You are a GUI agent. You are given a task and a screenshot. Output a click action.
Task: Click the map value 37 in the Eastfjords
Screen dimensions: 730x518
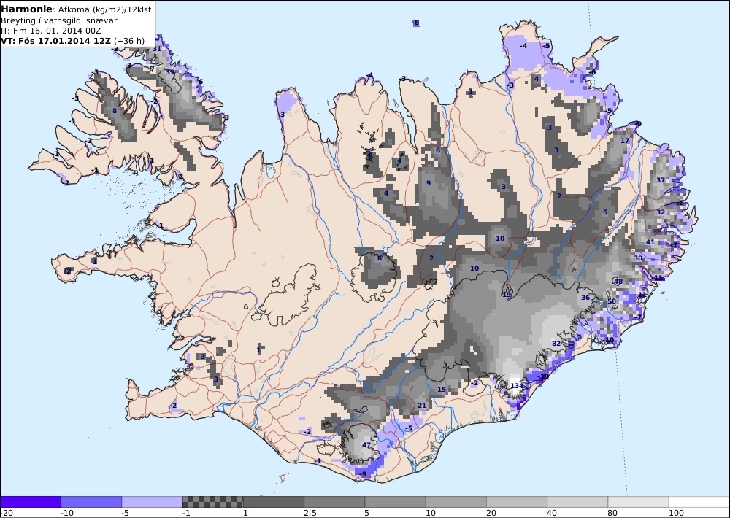click(x=661, y=180)
